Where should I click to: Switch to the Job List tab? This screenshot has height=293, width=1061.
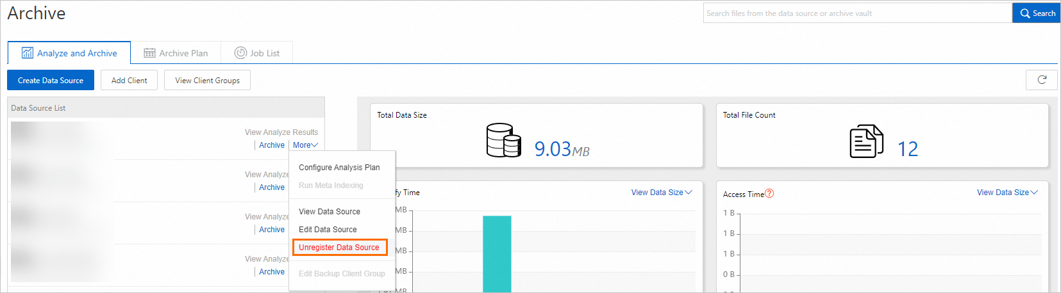tap(257, 53)
